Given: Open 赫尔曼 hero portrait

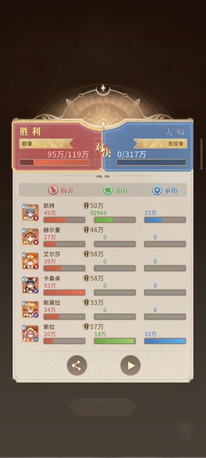Looking at the screenshot, I should click(30, 236).
